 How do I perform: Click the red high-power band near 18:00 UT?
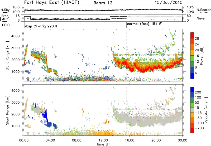tap(143, 69)
